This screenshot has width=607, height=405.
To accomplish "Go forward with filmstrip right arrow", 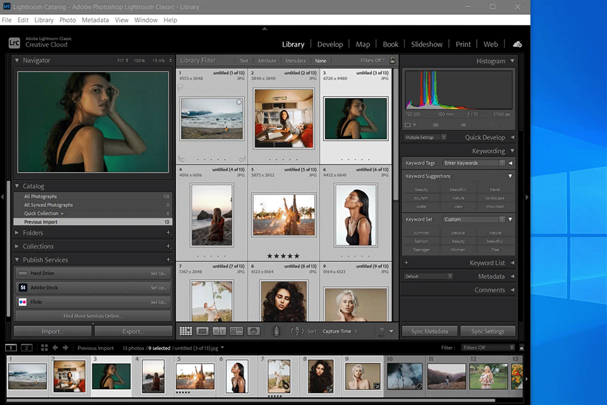I will point(65,347).
